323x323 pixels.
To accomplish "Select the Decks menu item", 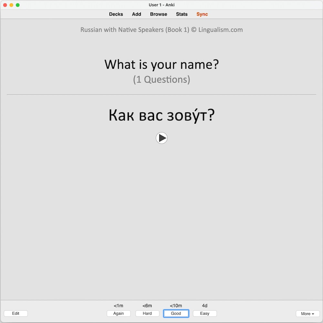I will [x=116, y=14].
